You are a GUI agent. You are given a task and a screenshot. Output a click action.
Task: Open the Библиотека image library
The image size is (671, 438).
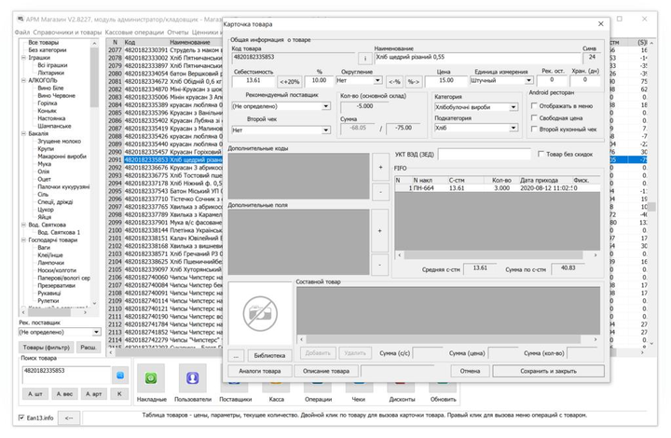point(269,355)
